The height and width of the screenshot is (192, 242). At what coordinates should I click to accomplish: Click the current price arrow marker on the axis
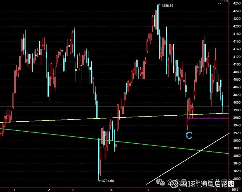click(x=228, y=106)
